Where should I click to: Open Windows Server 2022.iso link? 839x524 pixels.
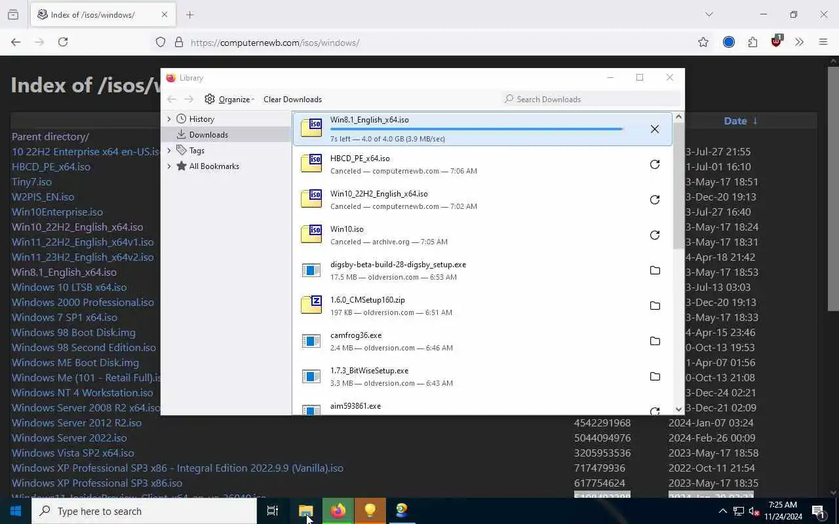click(x=69, y=438)
